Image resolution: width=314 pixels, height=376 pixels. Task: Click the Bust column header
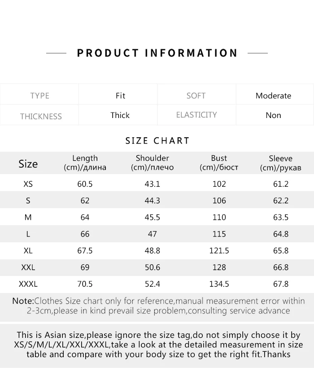point(219,162)
